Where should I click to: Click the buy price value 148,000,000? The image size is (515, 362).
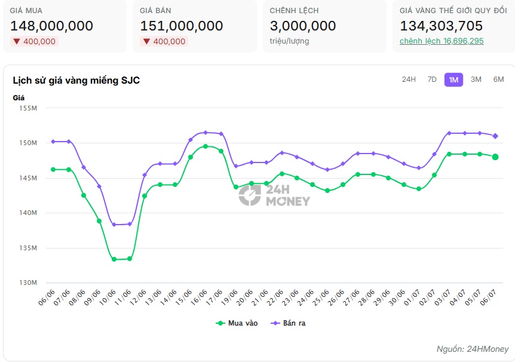click(x=51, y=26)
